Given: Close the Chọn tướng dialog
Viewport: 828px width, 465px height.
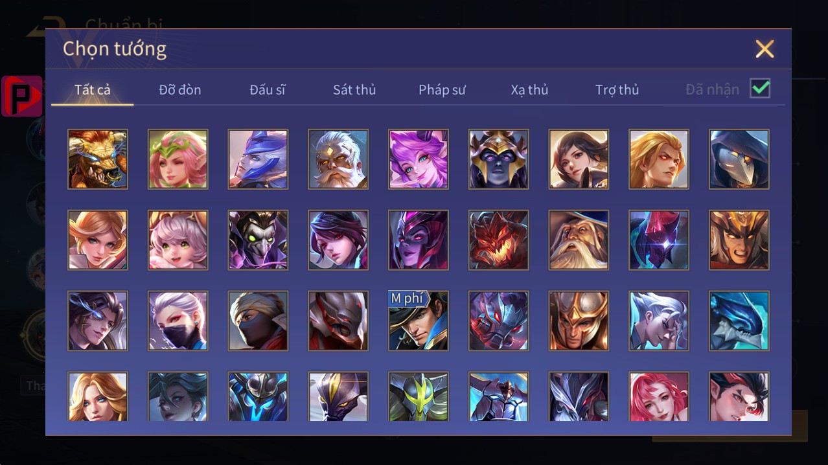Looking at the screenshot, I should [x=765, y=49].
